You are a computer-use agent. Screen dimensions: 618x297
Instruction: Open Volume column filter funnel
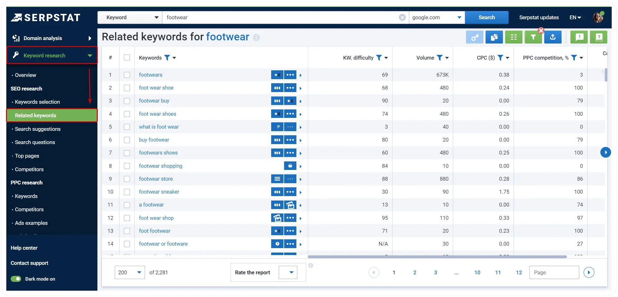coord(440,58)
